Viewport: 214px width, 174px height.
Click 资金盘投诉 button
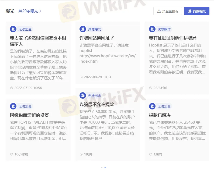[x=167, y=11]
